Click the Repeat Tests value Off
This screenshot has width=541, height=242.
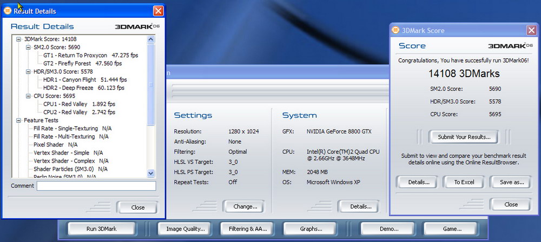click(233, 182)
